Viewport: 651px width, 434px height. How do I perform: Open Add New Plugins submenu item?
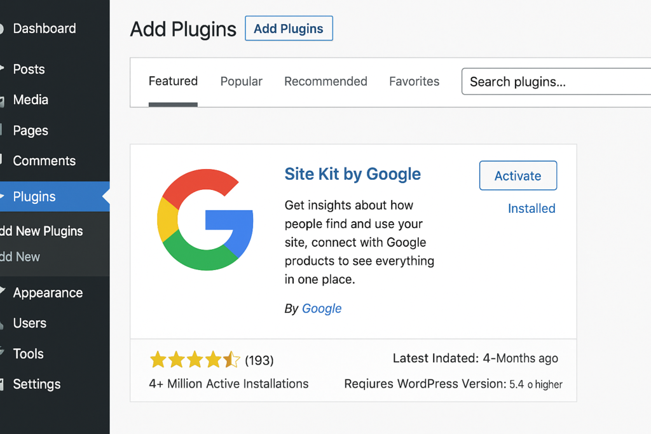tap(41, 231)
